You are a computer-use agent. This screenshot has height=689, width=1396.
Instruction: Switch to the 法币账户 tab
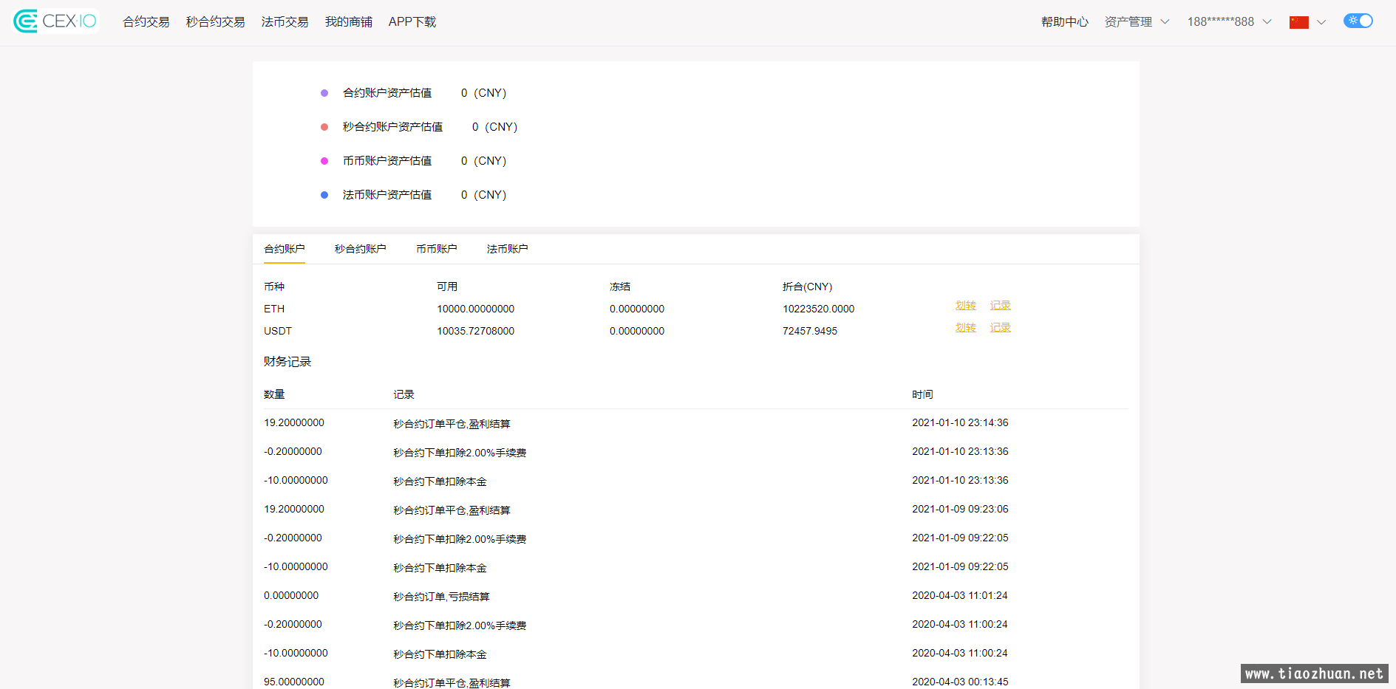point(508,249)
